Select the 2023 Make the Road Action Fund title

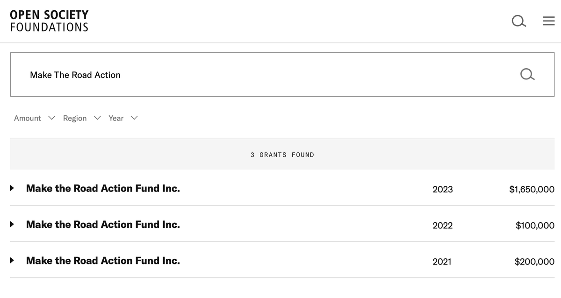click(x=103, y=188)
